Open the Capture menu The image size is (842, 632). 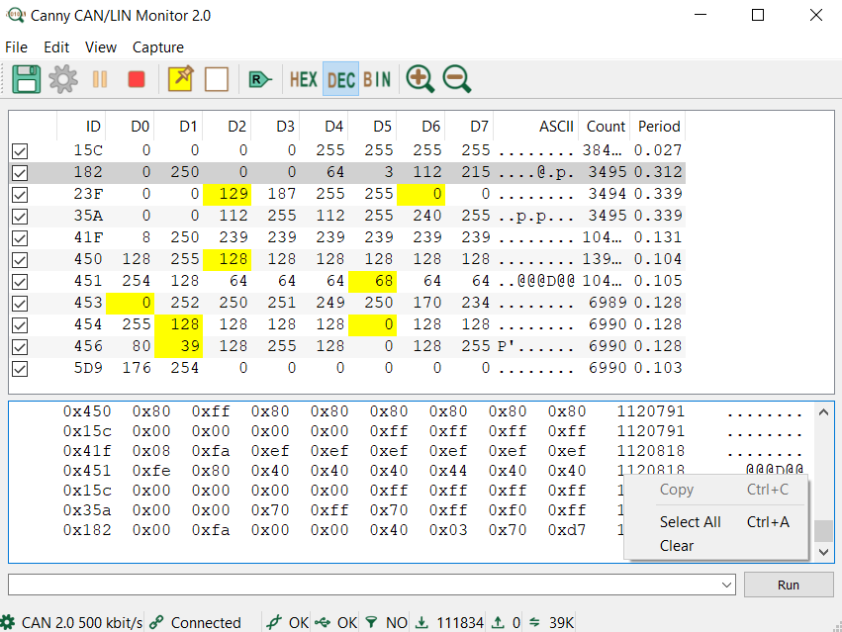(x=158, y=47)
